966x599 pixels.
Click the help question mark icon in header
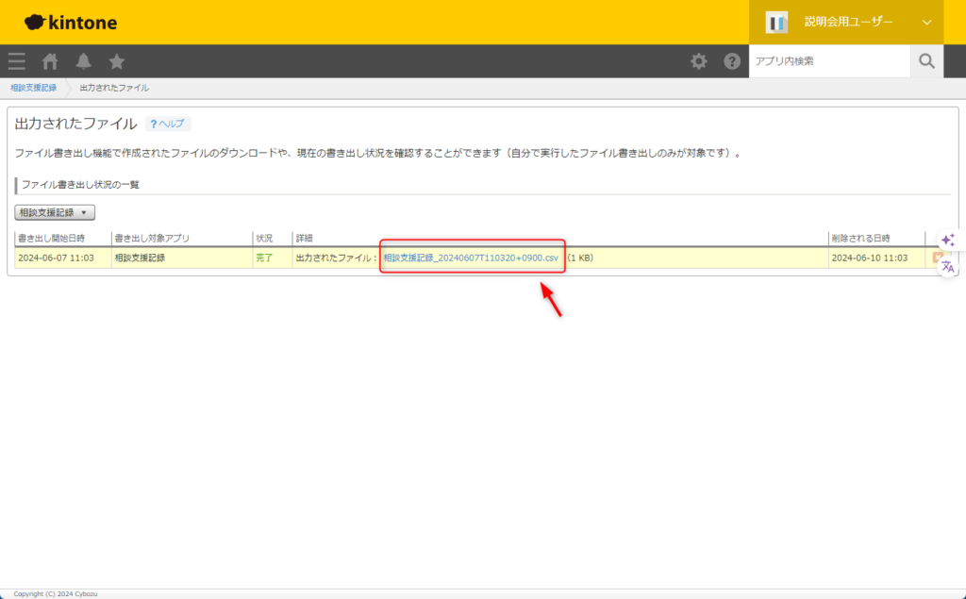(732, 61)
